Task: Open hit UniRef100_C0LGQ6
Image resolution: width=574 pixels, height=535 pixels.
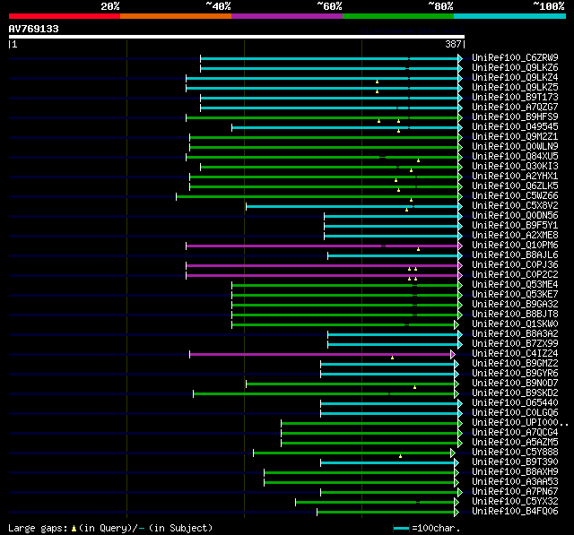Action: pos(515,413)
